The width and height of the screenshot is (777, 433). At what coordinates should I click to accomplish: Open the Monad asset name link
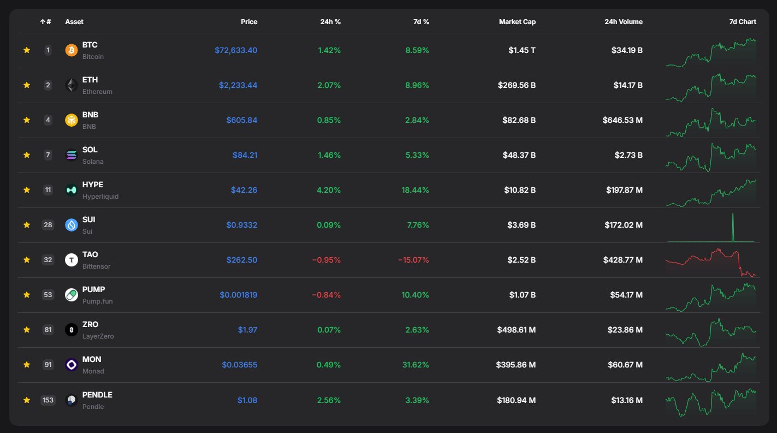(92, 359)
